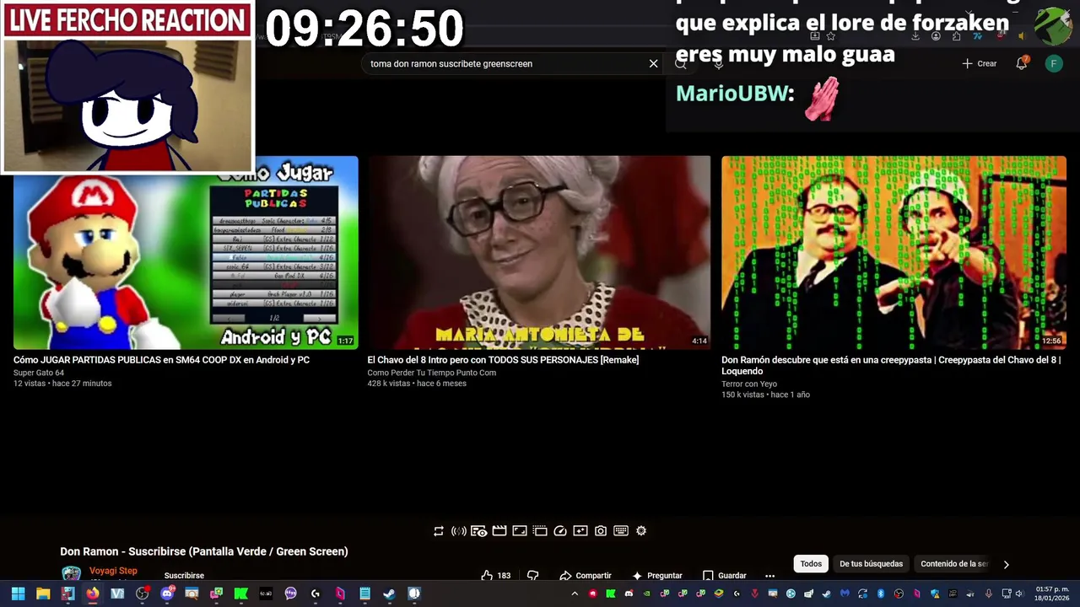
Task: Open Steam from the taskbar
Action: (x=389, y=594)
